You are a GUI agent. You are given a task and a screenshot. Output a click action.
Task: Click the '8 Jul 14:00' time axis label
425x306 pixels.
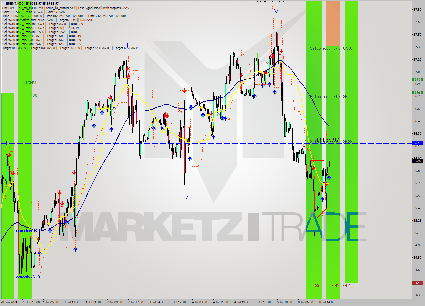point(327,302)
